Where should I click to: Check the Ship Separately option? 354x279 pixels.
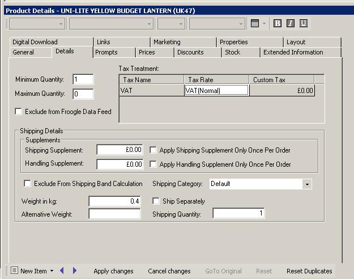[x=157, y=201]
